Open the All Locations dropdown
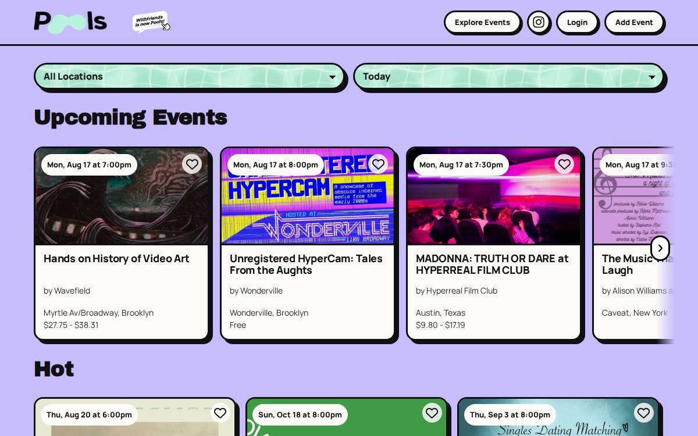698x436 pixels. pyautogui.click(x=190, y=76)
